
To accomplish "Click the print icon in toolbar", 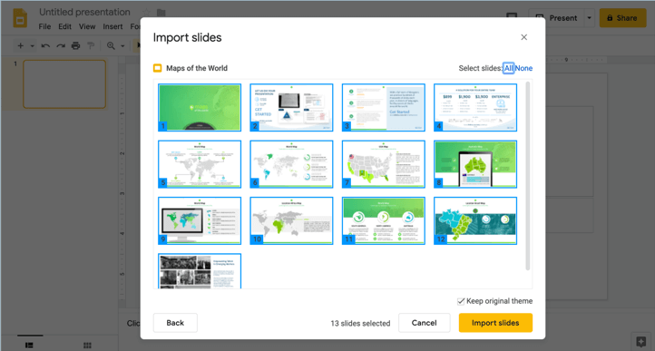I will (x=75, y=45).
